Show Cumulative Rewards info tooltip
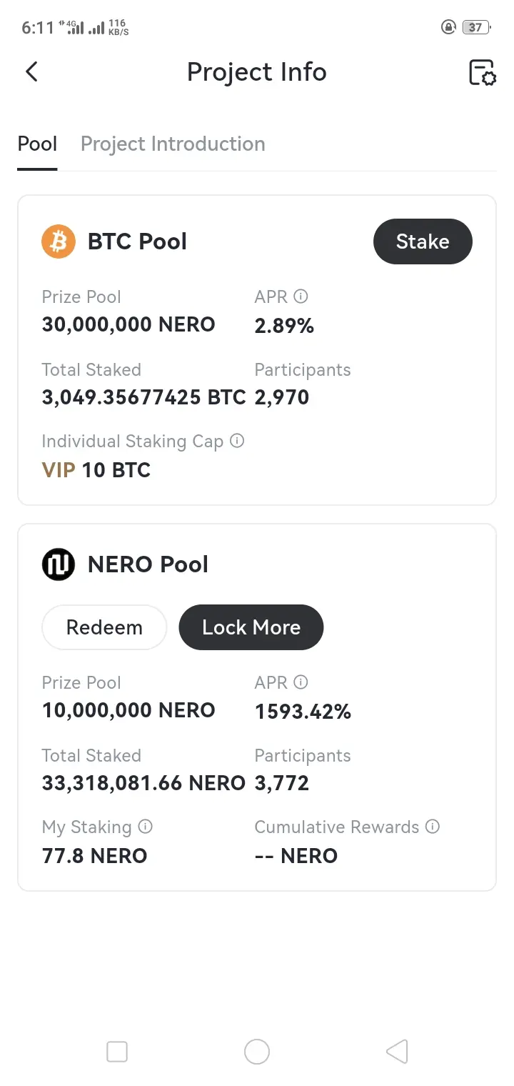This screenshot has width=514, height=1086. point(432,827)
